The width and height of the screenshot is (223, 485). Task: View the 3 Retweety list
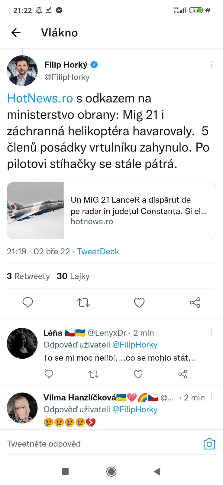(x=28, y=276)
